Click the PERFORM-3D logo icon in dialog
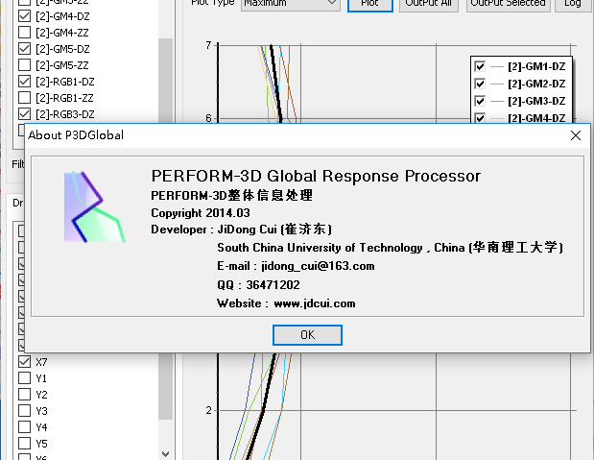594x460 pixels. pos(95,206)
